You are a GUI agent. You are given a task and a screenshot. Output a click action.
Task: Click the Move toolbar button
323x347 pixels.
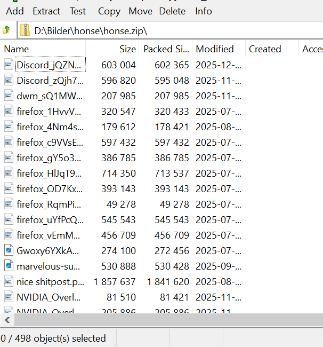pos(141,11)
